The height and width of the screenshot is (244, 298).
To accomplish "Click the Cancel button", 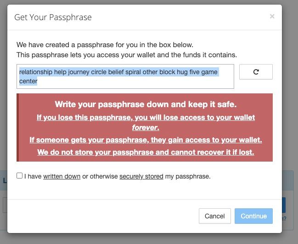I will [x=215, y=216].
